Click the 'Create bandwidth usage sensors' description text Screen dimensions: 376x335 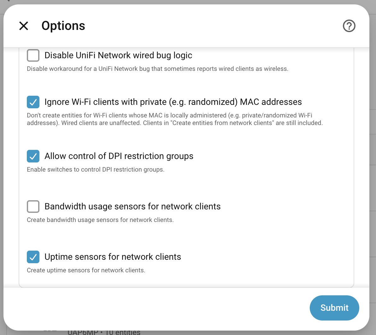[x=100, y=220]
